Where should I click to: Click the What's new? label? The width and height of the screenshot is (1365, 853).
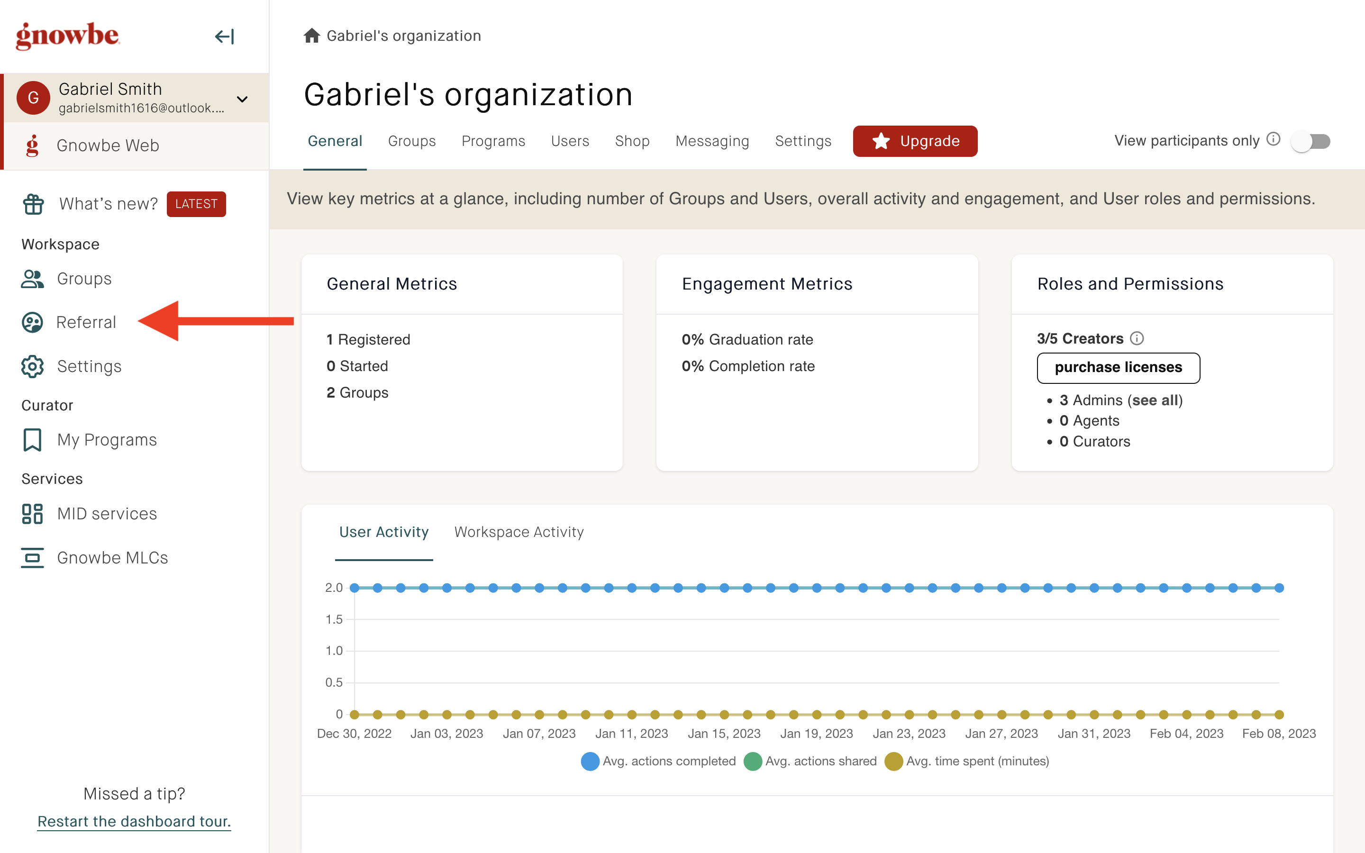pos(108,204)
